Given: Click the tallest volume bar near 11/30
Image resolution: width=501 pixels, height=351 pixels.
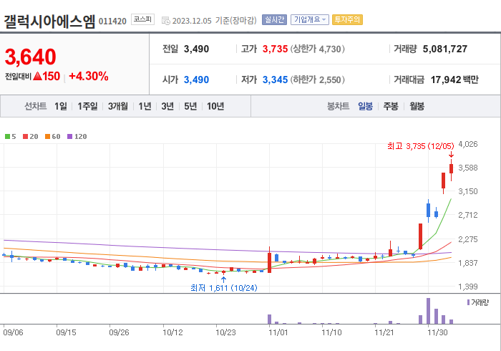Looking at the screenshot, I should pyautogui.click(x=428, y=311).
